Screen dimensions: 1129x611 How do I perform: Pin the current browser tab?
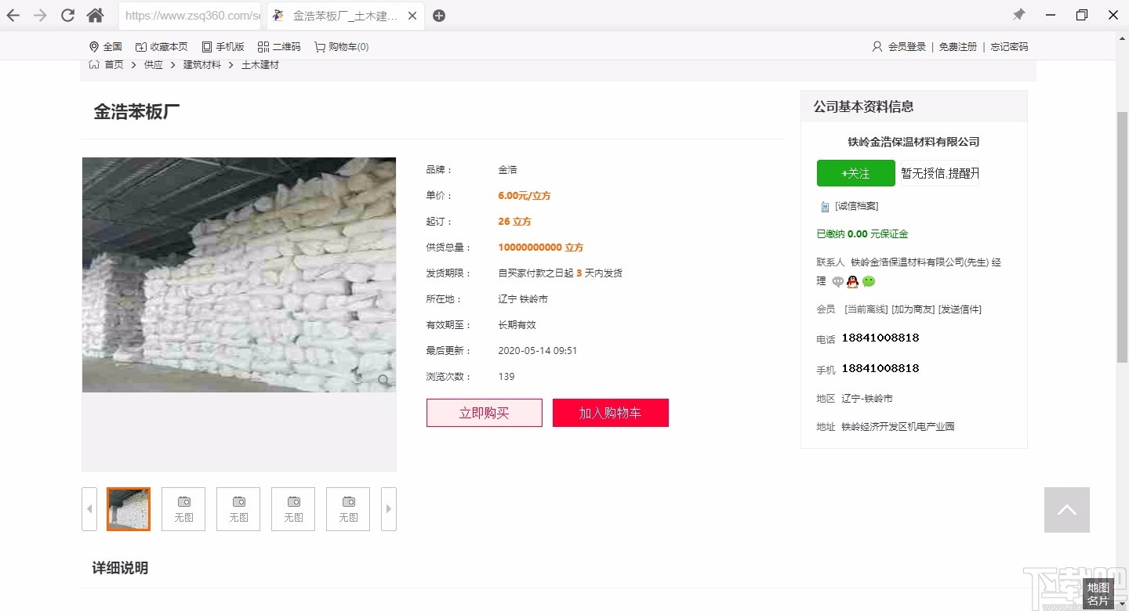click(x=1018, y=15)
